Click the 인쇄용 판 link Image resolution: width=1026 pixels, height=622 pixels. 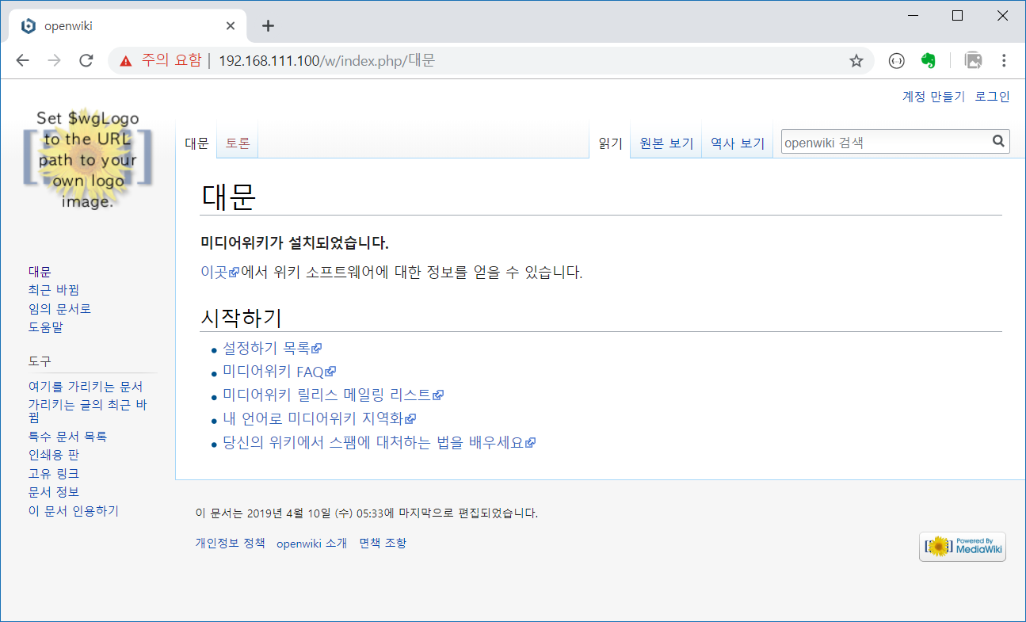pos(54,456)
